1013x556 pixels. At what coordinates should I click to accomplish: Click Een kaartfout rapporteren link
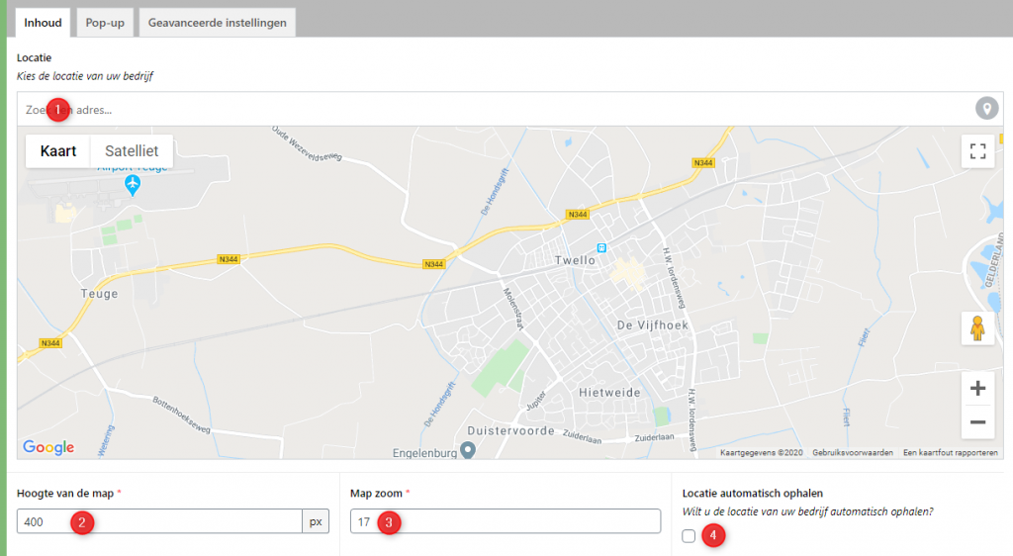click(x=951, y=453)
